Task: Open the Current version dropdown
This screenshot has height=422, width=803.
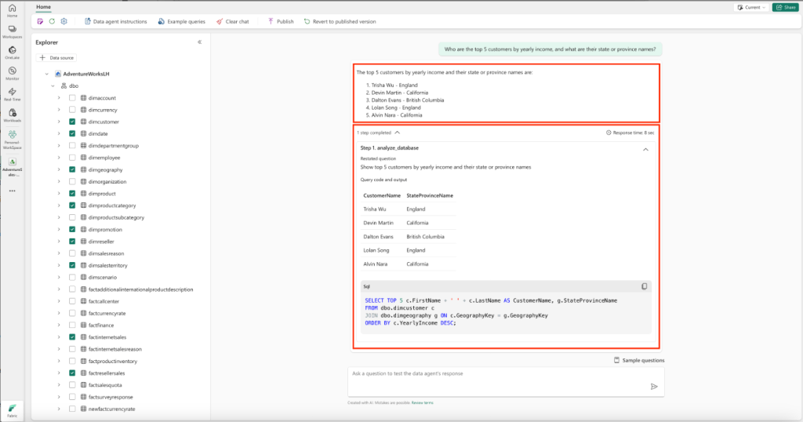Action: [x=750, y=7]
